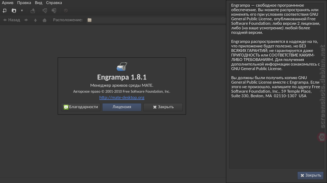Toggle the Лицензия button

click(122, 107)
